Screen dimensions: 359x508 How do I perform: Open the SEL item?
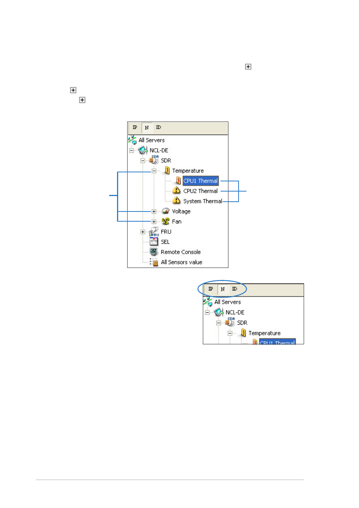point(165,242)
